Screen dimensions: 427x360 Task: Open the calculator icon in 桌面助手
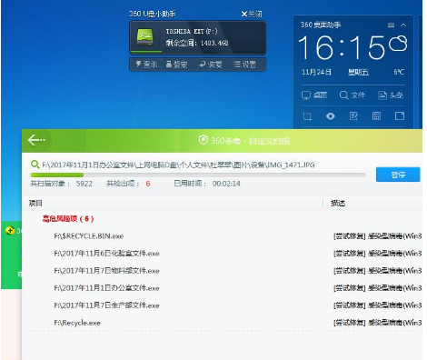pyautogui.click(x=376, y=116)
